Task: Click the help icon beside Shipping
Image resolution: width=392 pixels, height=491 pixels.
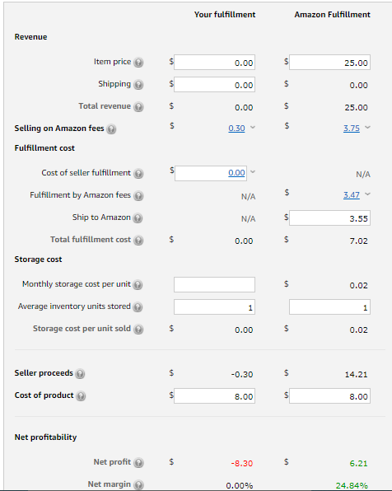Action: pos(138,85)
